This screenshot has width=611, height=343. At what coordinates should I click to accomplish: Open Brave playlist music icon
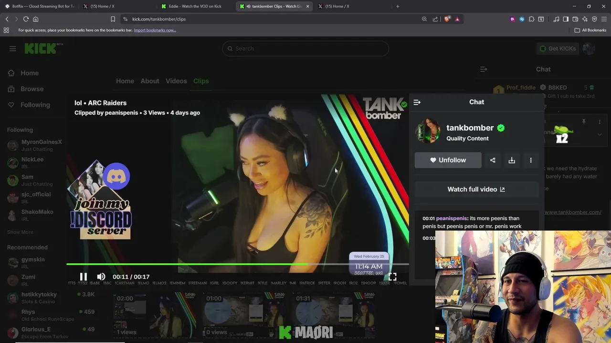click(556, 19)
